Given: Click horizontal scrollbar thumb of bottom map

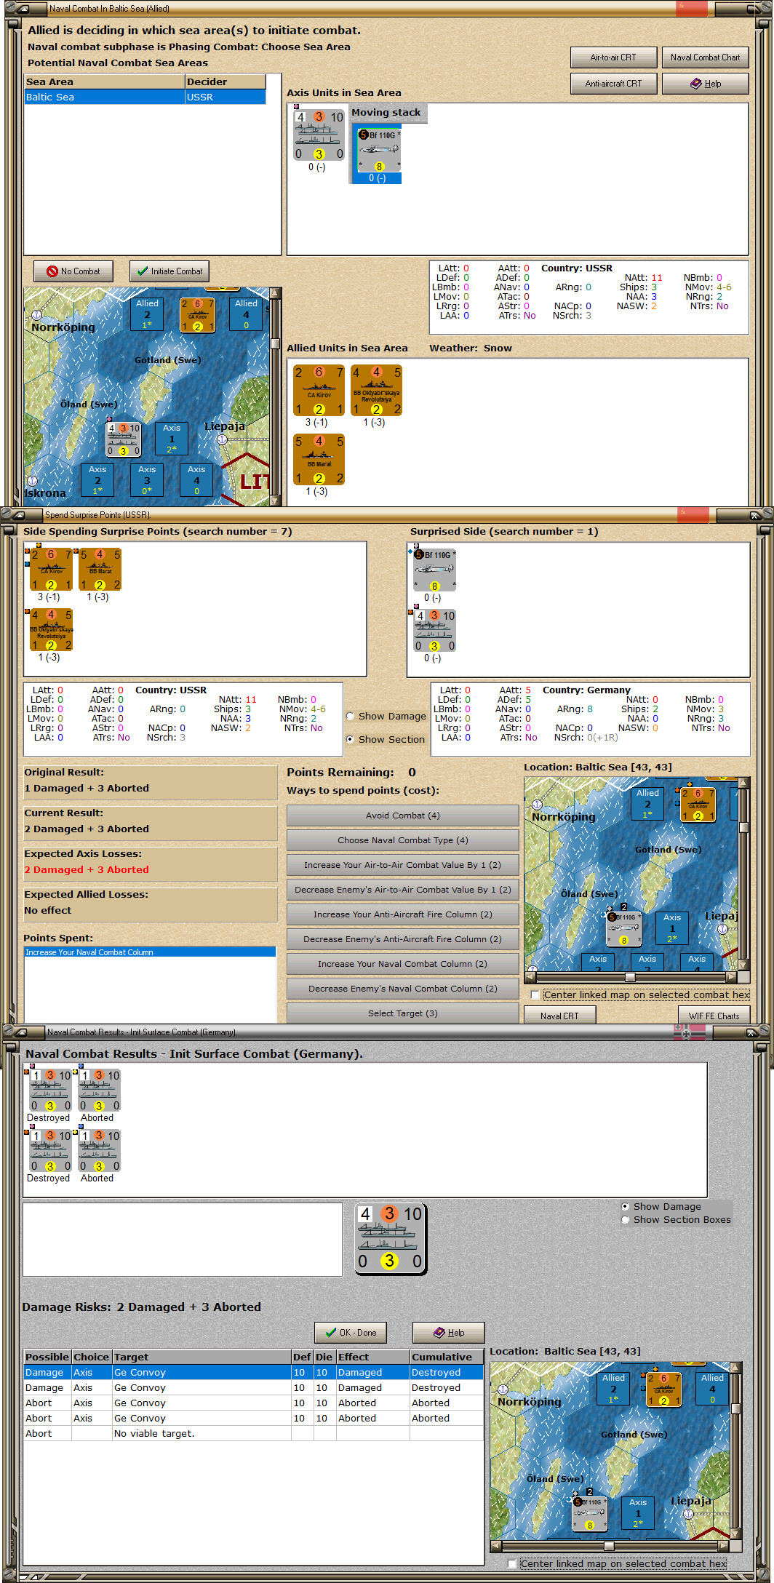Looking at the screenshot, I should tap(609, 1546).
